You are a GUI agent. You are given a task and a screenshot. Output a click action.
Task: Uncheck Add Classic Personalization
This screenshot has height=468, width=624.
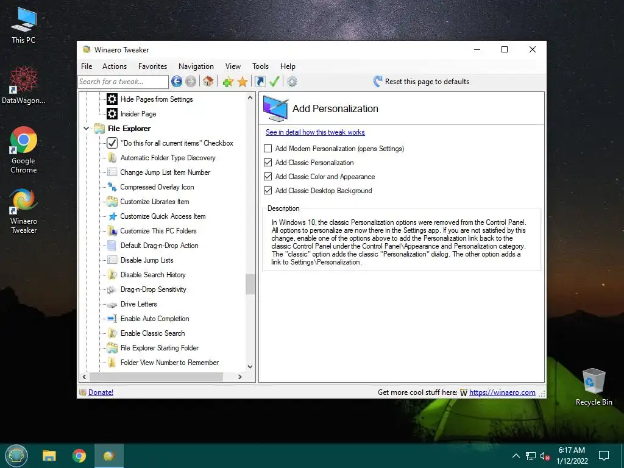pyautogui.click(x=268, y=162)
